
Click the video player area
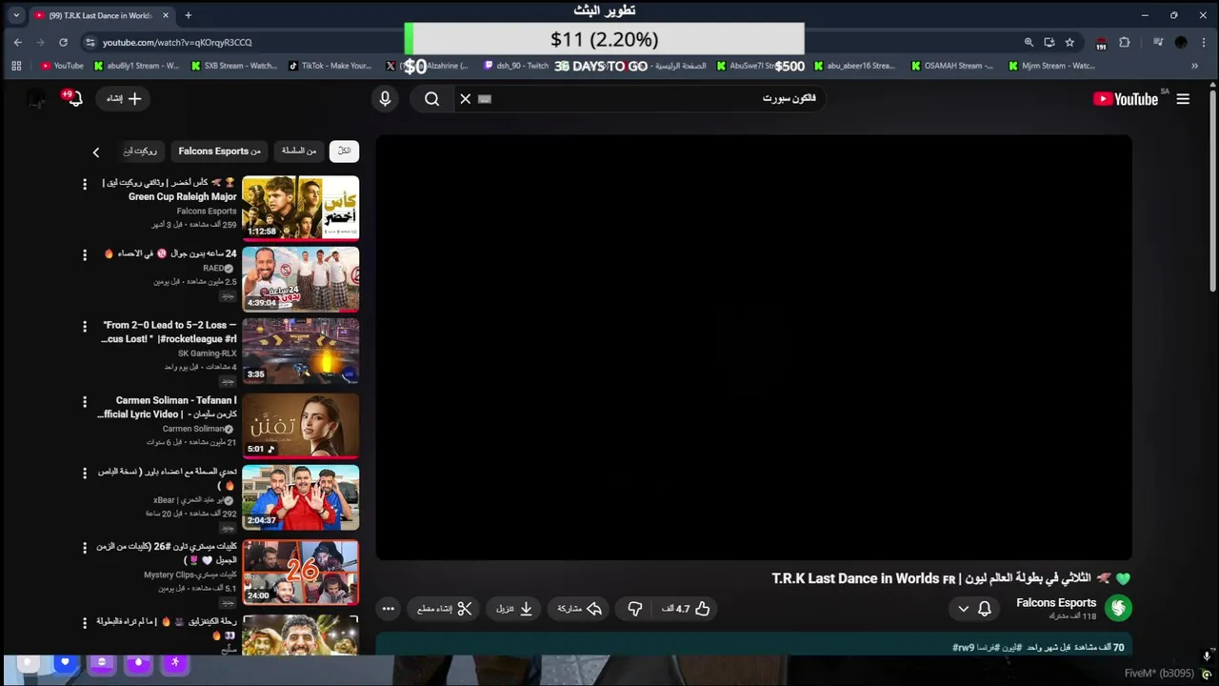pyautogui.click(x=753, y=347)
